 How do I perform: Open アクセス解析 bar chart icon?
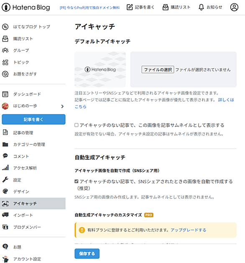coord(5,168)
